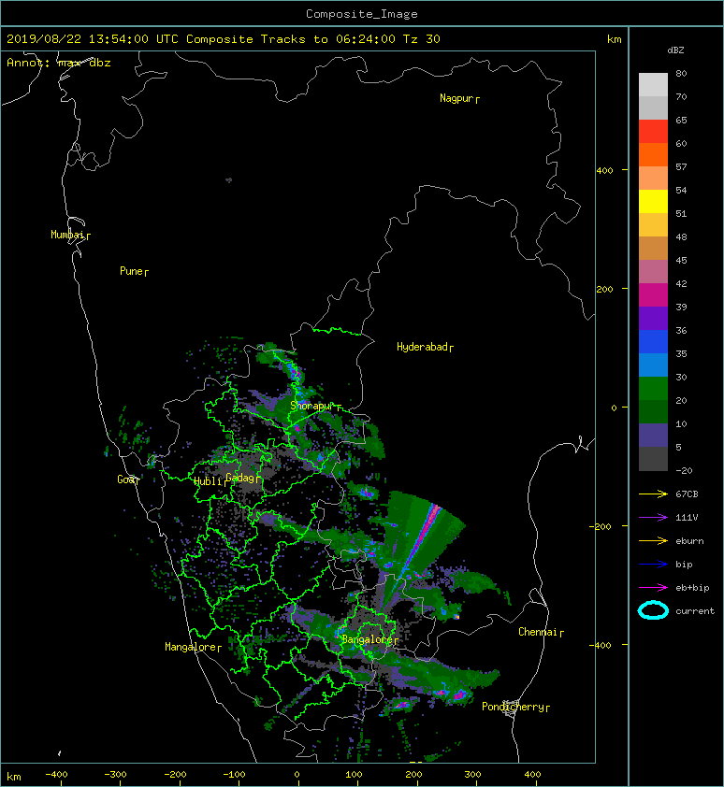Image resolution: width=724 pixels, height=787 pixels.
Task: Click the 65 dBZ red color swatch
Action: tap(653, 132)
